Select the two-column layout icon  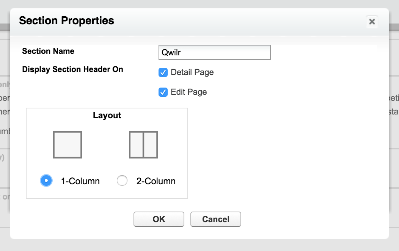coord(143,145)
